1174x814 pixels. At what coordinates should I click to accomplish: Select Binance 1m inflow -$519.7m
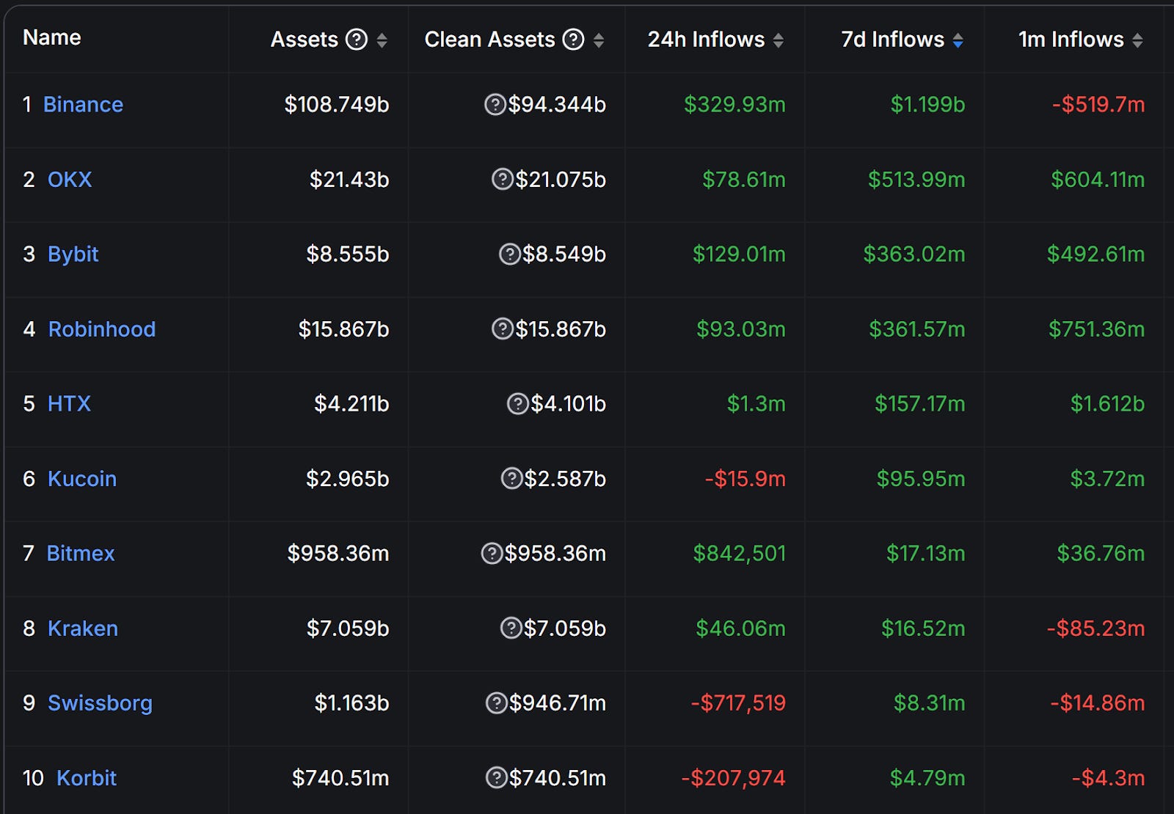1098,104
